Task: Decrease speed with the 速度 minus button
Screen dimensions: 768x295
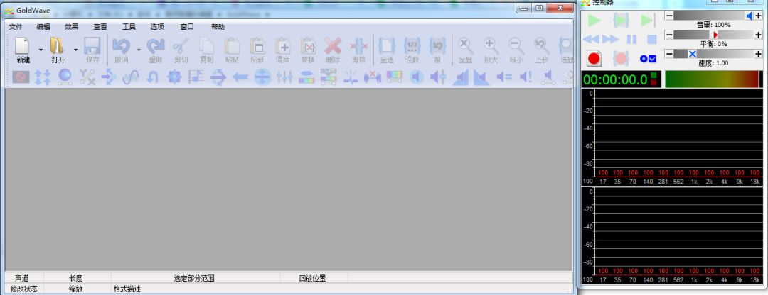Action: [x=668, y=54]
